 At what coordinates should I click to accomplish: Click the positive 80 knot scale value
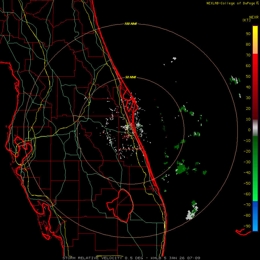coord(248,44)
